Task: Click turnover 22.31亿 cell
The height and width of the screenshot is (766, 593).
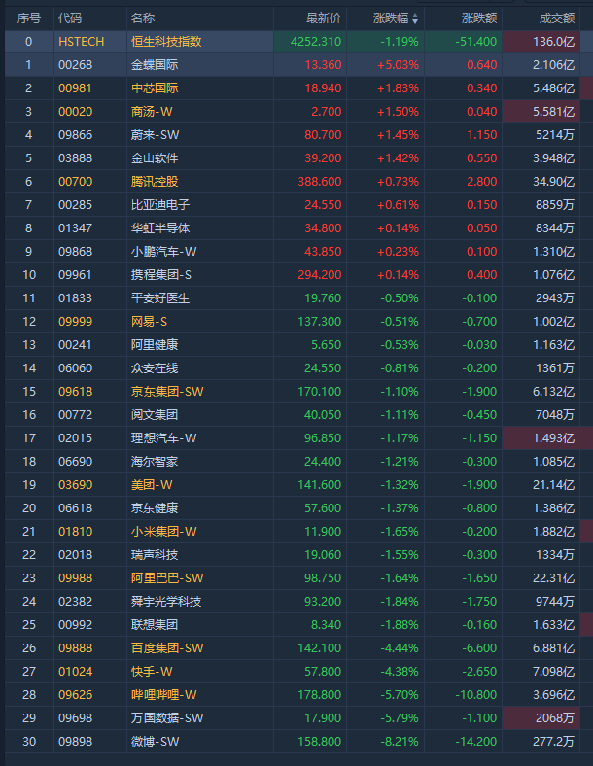Action: pyautogui.click(x=553, y=578)
